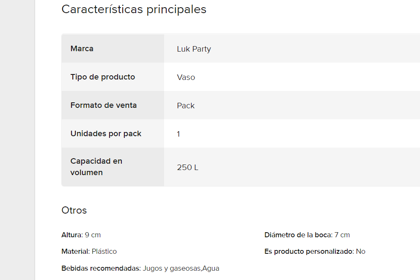The width and height of the screenshot is (420, 280).
Task: Select the "Formato de venta" label
Action: 104,105
